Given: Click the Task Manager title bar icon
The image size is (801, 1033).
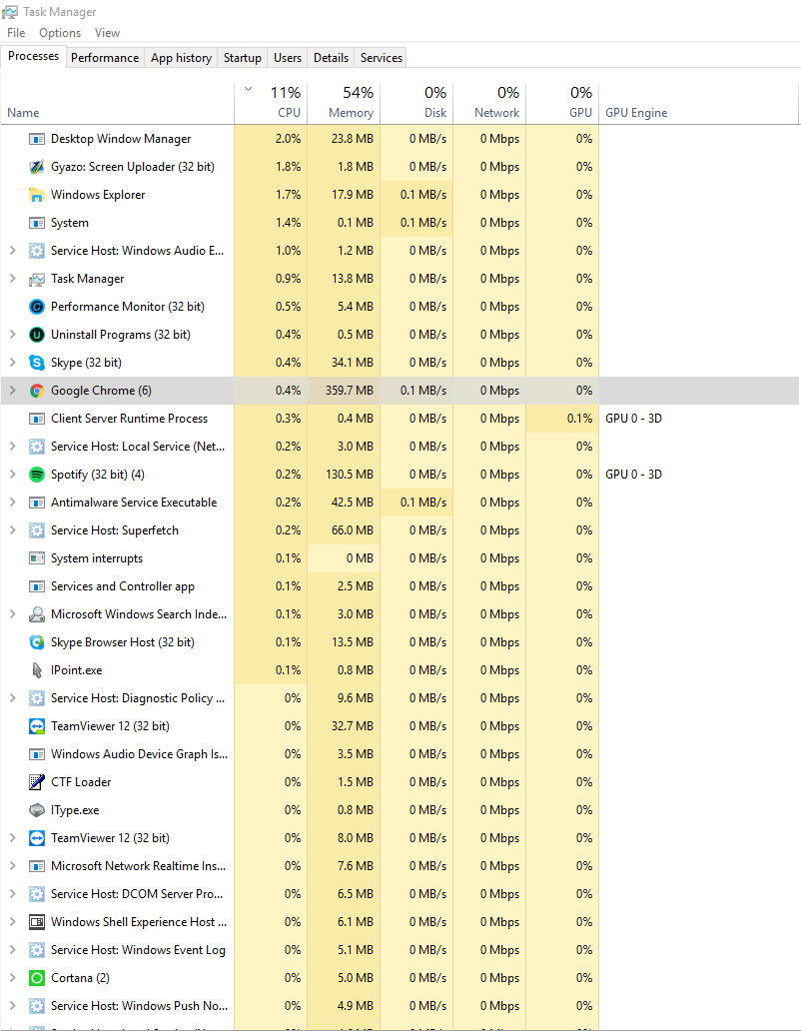Looking at the screenshot, I should (10, 12).
